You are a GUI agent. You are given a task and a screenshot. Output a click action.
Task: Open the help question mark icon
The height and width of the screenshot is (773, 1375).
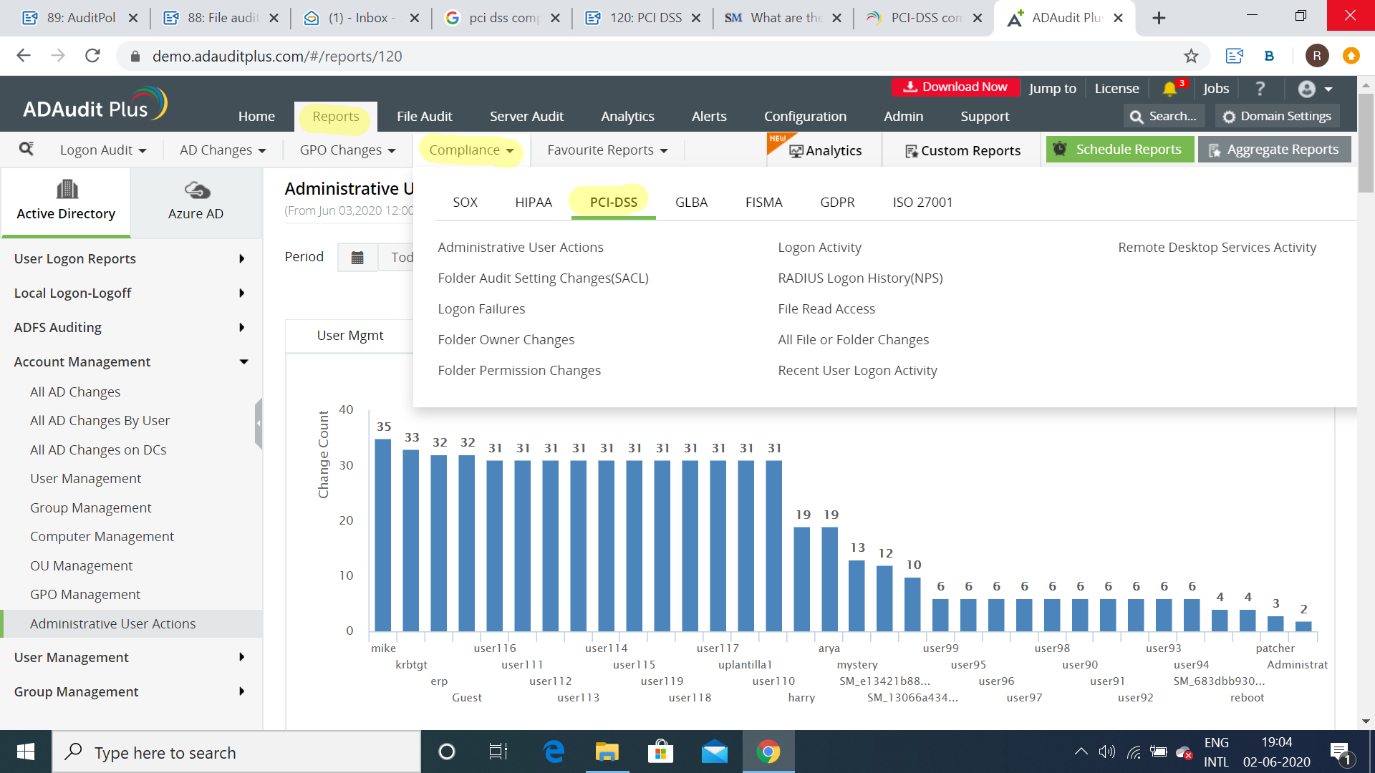(x=1260, y=88)
